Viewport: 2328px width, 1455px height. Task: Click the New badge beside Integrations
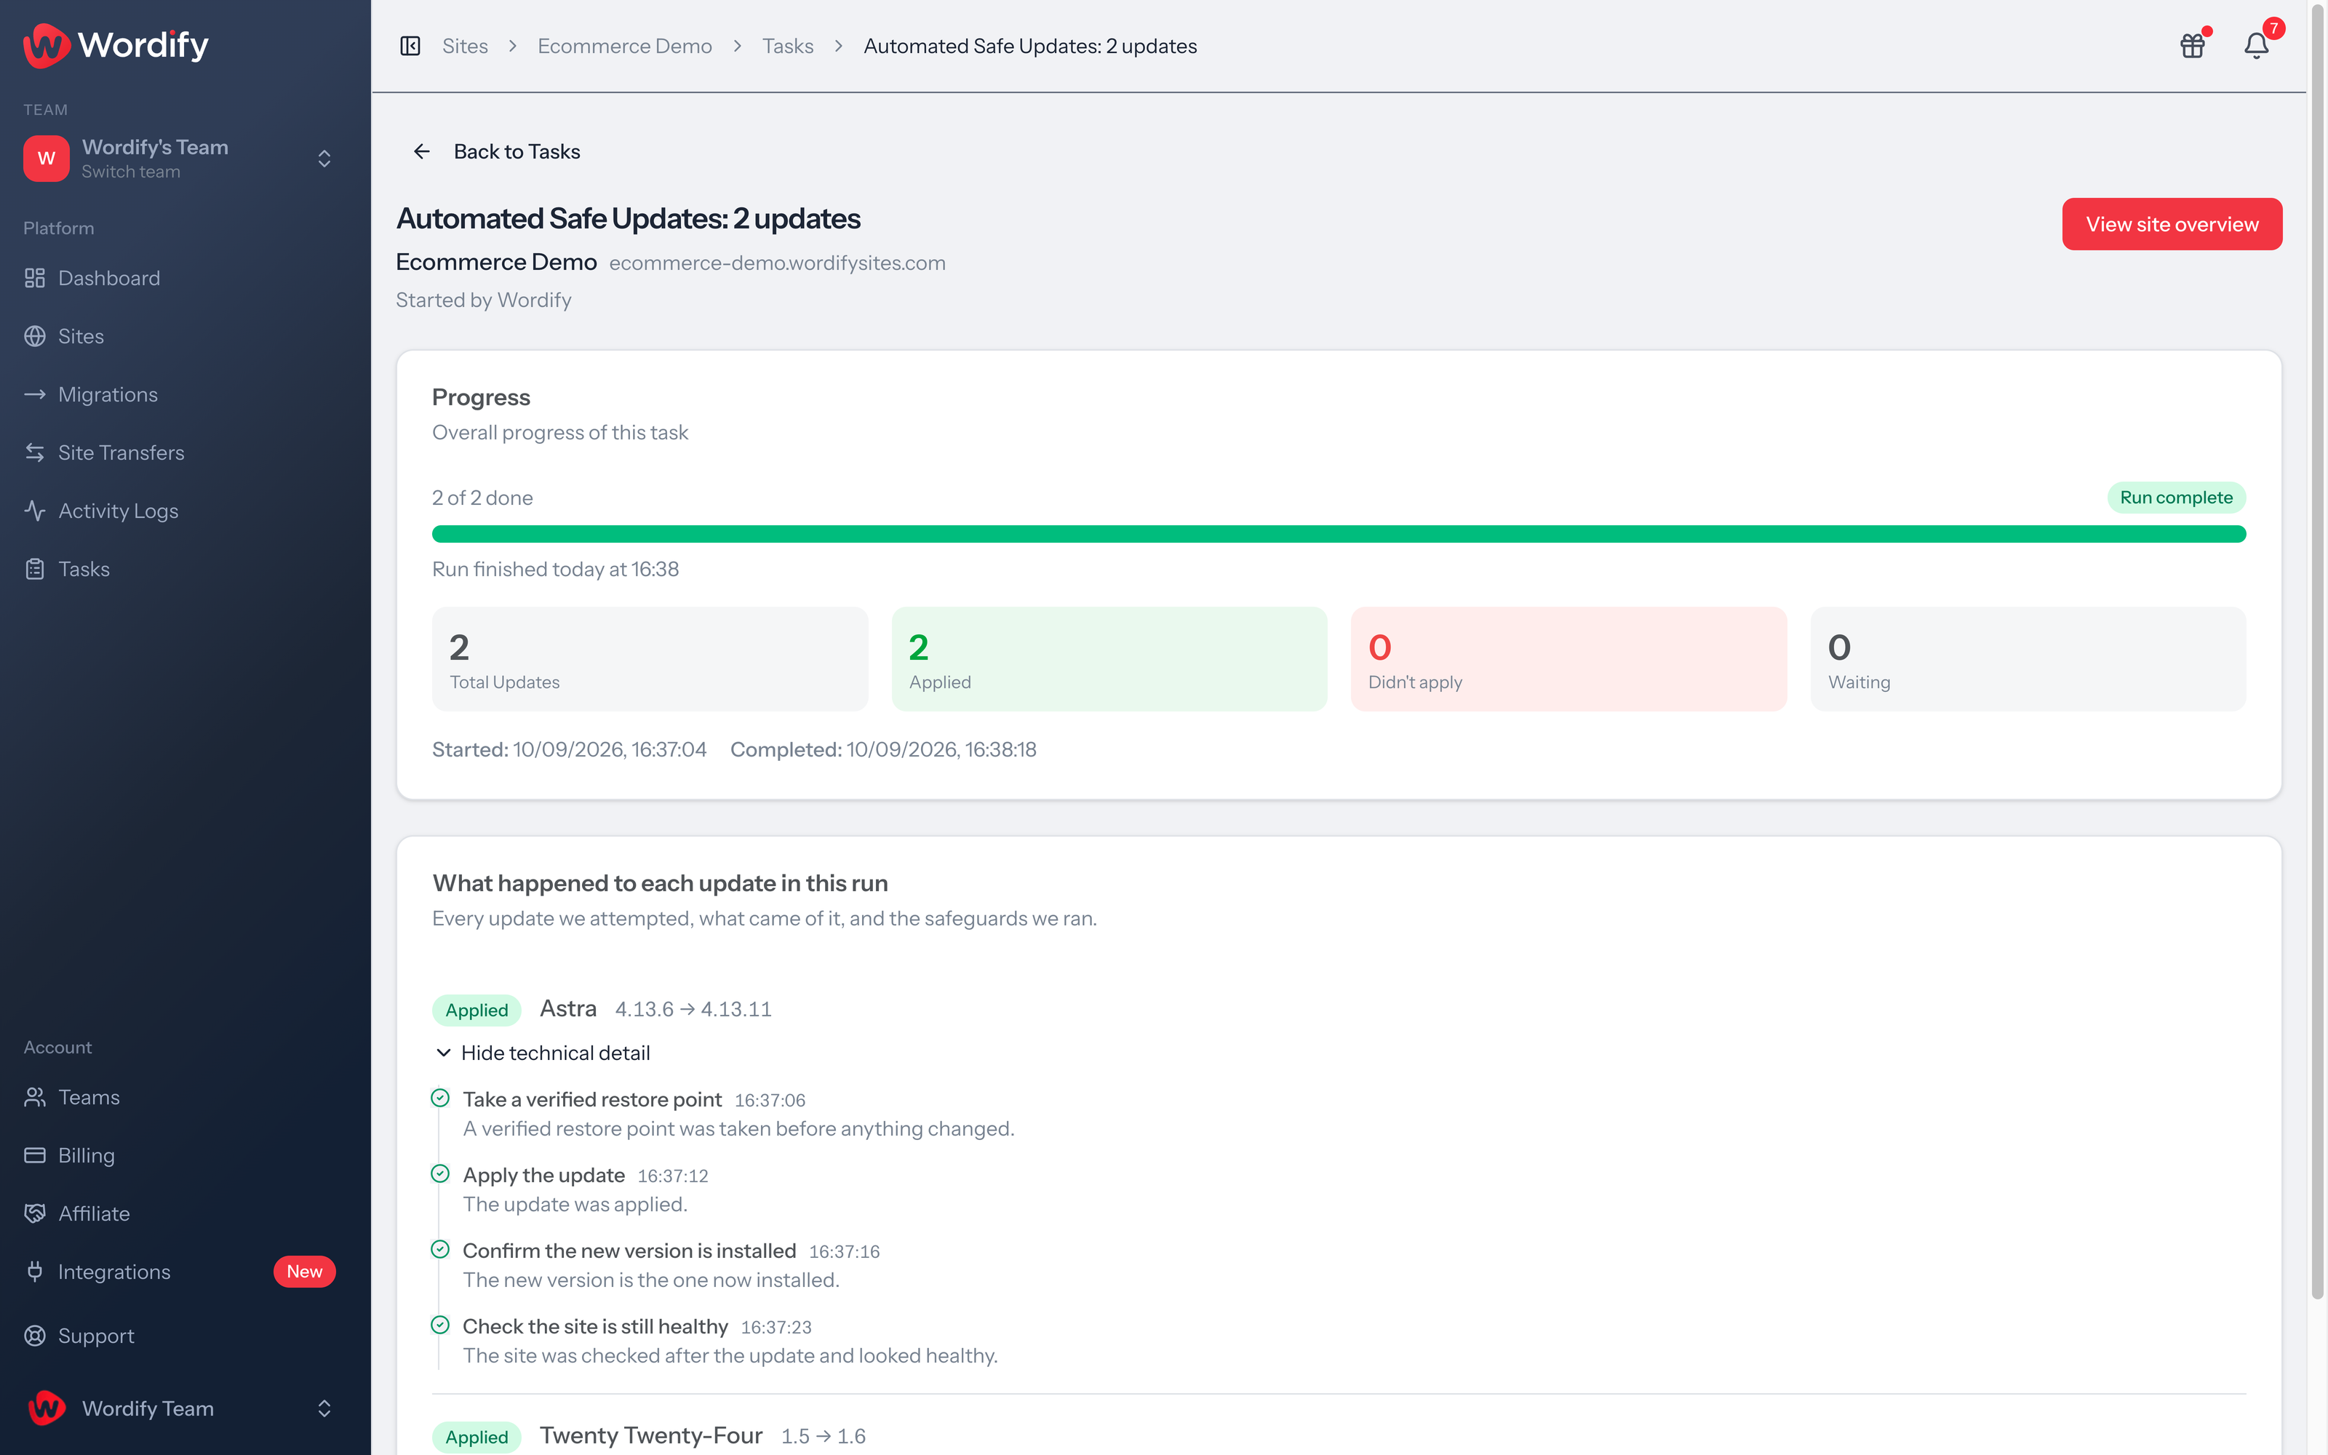tap(304, 1271)
